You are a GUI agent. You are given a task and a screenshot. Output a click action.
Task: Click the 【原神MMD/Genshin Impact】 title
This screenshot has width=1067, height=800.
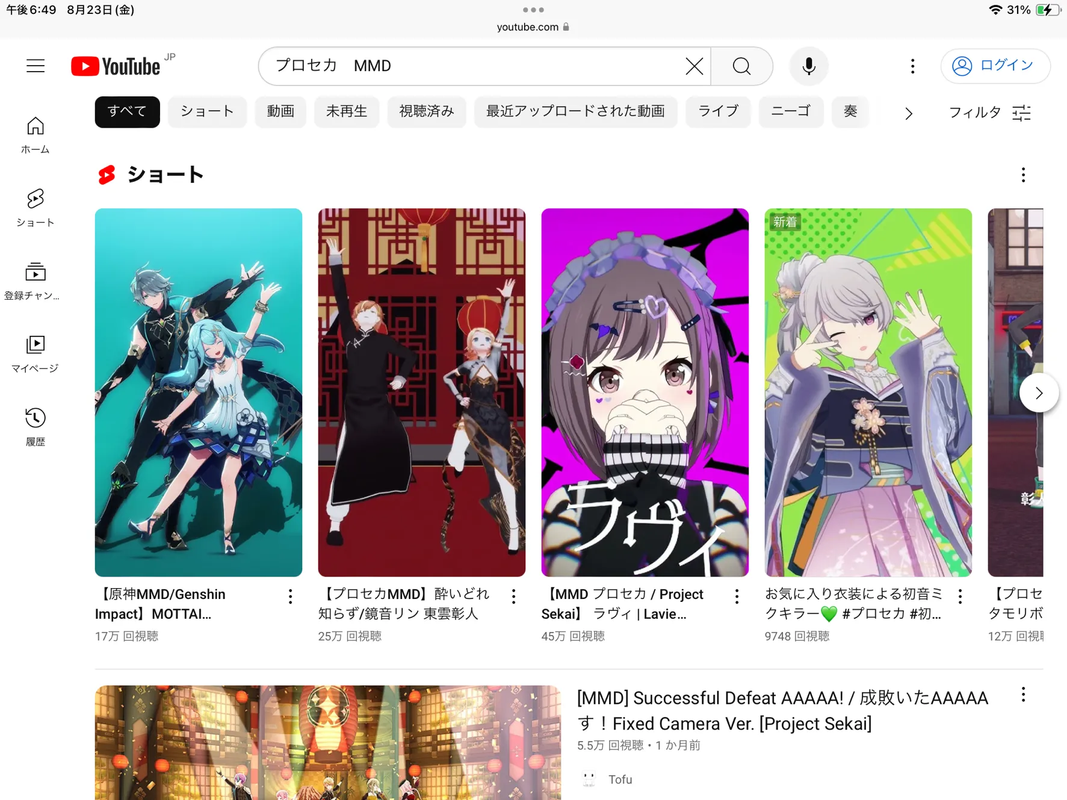point(160,604)
